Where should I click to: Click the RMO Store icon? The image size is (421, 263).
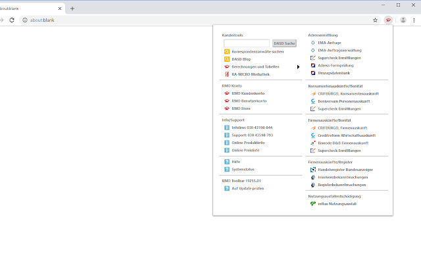[x=227, y=108]
